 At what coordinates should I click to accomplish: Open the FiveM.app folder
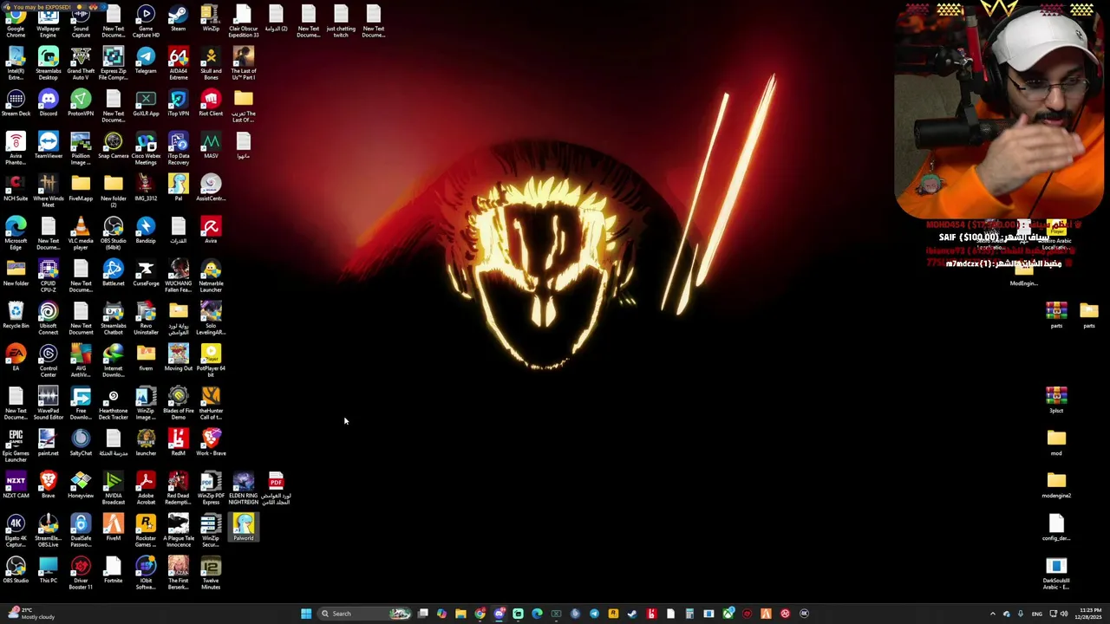[81, 188]
